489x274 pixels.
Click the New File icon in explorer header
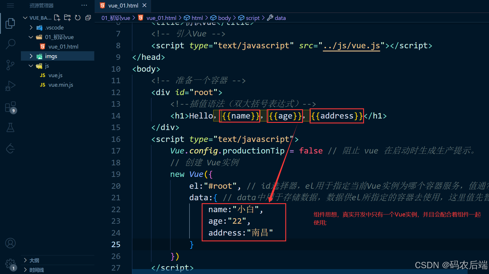click(x=57, y=18)
